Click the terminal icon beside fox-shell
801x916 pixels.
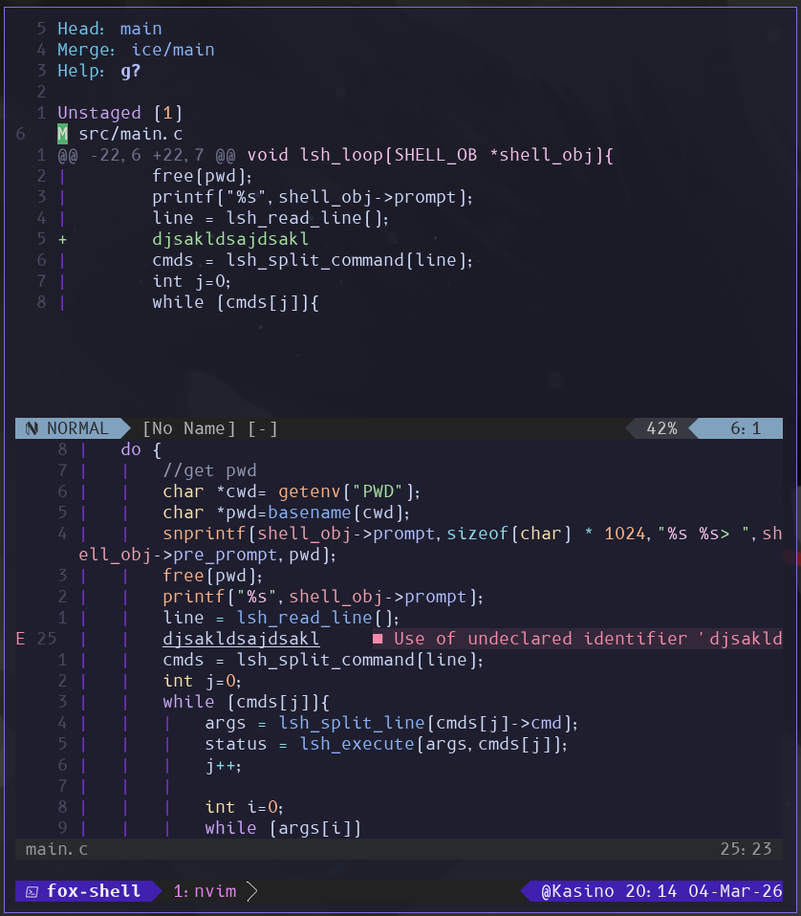click(32, 891)
